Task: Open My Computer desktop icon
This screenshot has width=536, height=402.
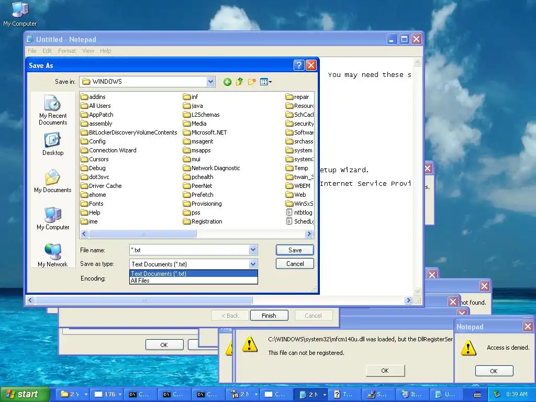Action: click(x=20, y=14)
